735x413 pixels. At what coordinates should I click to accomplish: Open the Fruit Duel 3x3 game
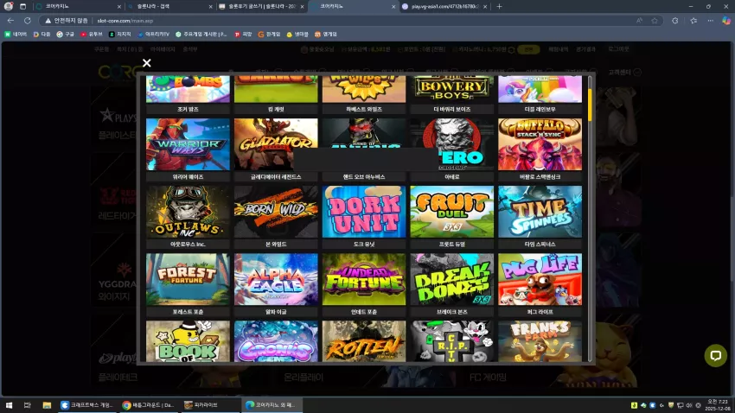(x=452, y=212)
